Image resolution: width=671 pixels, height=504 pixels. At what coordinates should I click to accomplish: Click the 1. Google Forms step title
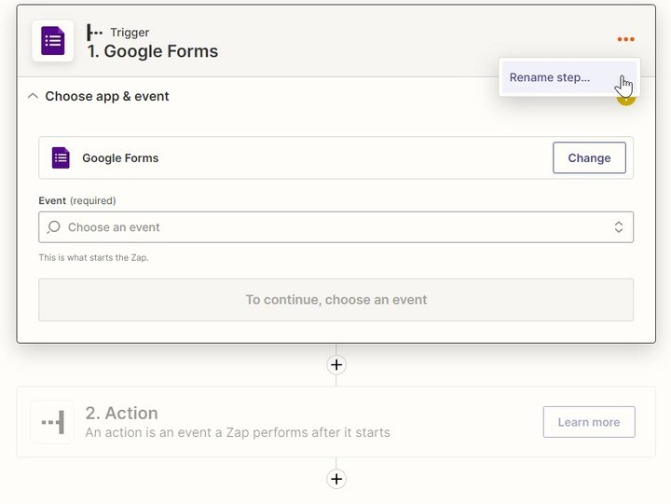click(x=153, y=51)
